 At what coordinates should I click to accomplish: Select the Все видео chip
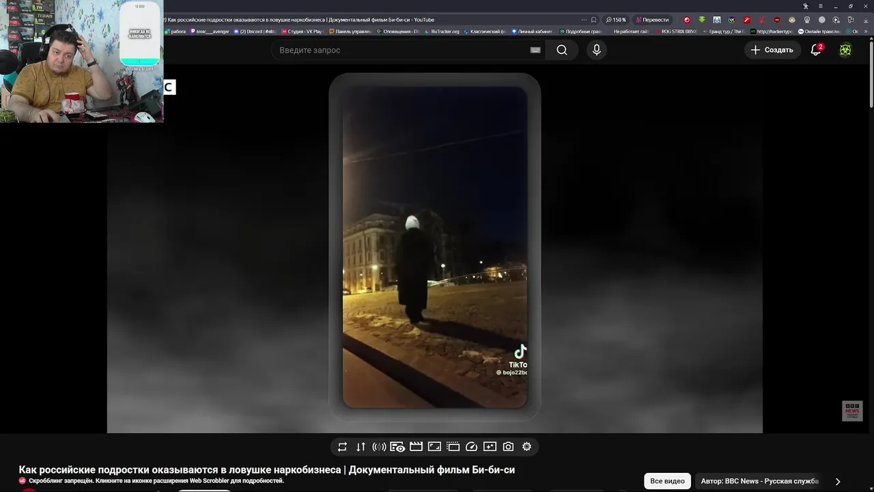(x=667, y=481)
